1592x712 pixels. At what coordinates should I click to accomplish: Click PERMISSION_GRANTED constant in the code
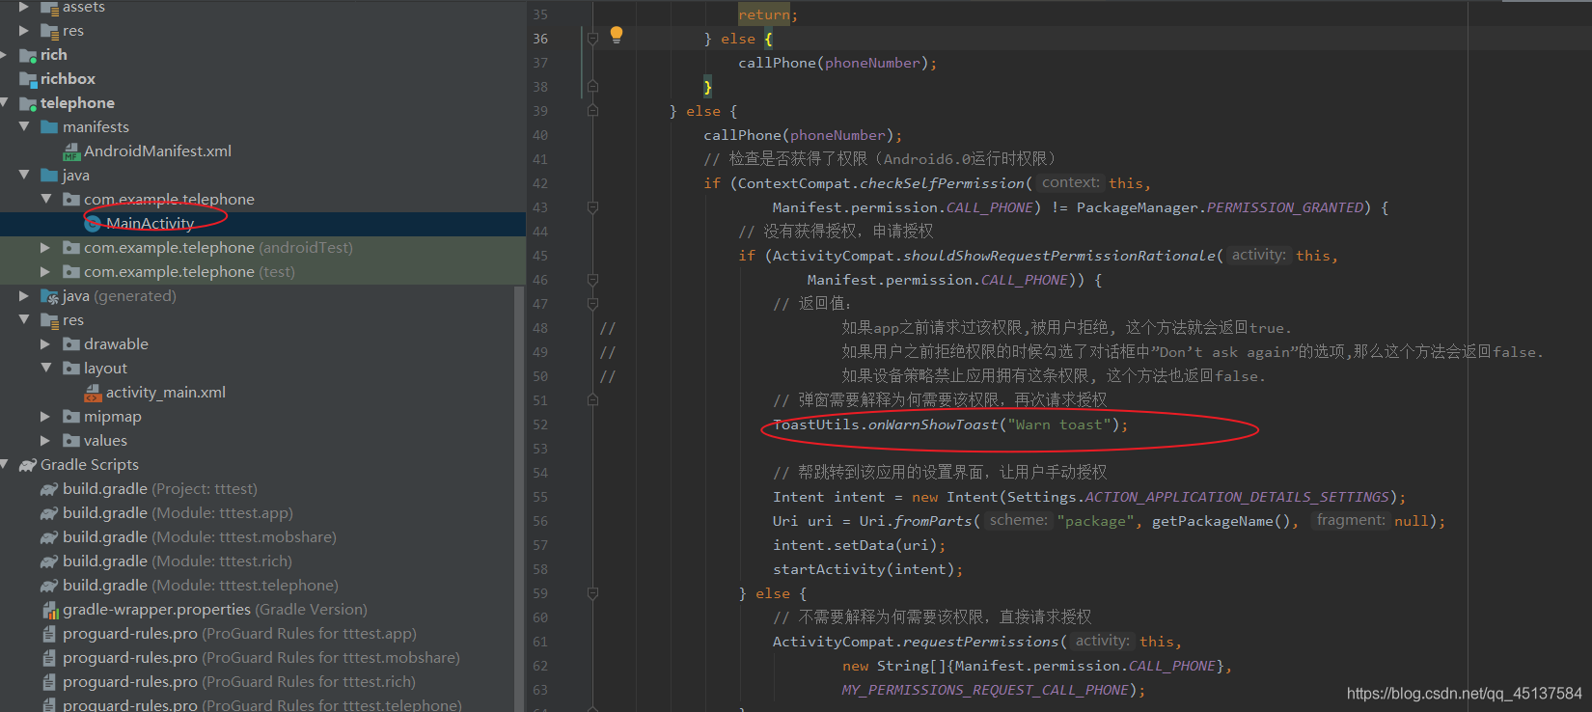pos(1285,207)
